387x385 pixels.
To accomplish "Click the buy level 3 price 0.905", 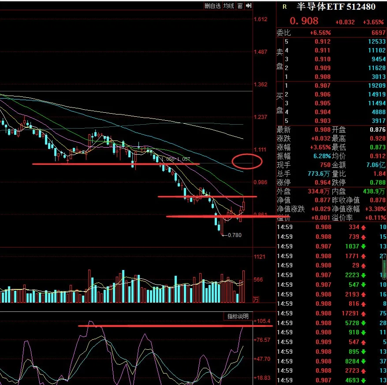I will [x=323, y=104].
